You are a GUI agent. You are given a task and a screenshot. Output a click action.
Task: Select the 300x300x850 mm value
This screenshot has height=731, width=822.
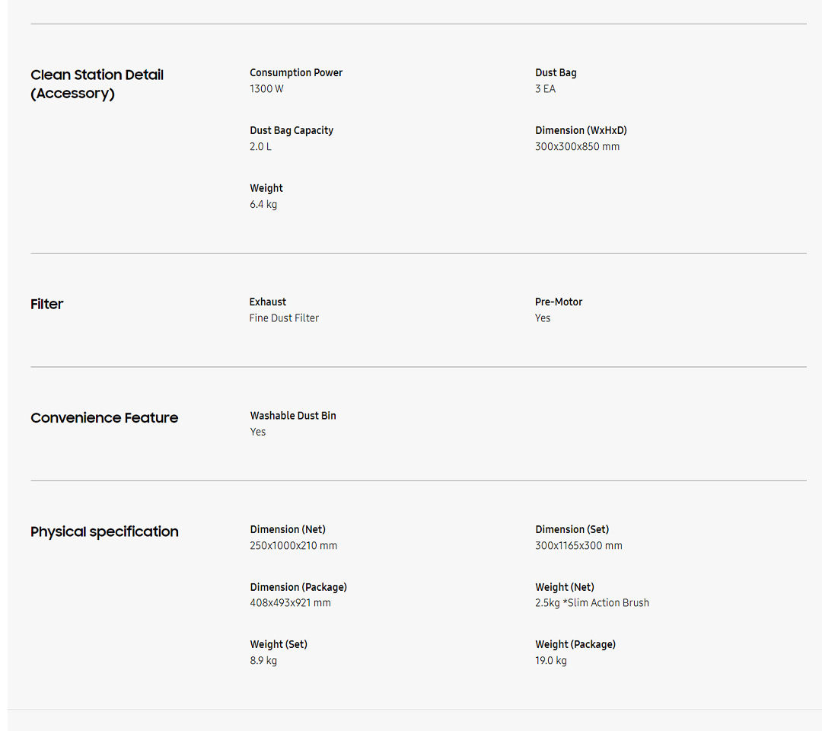click(577, 147)
